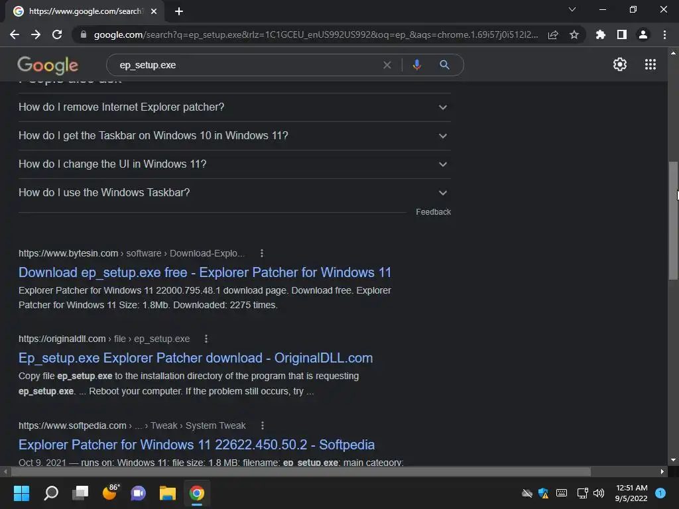The height and width of the screenshot is (509, 679).
Task: Click the scroll up arrow
Action: (673, 53)
